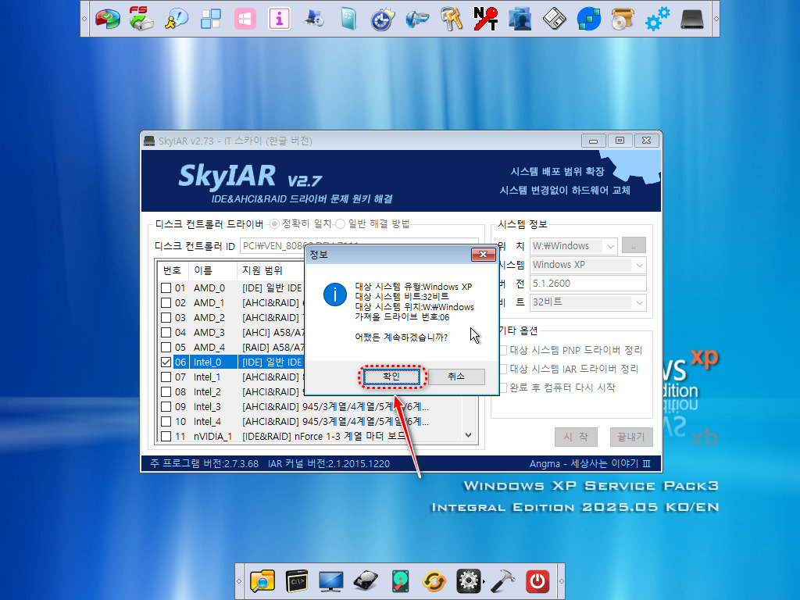Image resolution: width=800 pixels, height=600 pixels.
Task: Open the running-man speech bubble icon
Action: point(176,19)
